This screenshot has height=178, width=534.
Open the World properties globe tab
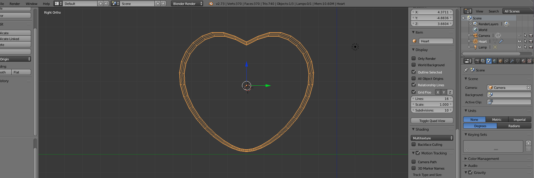coord(495,61)
